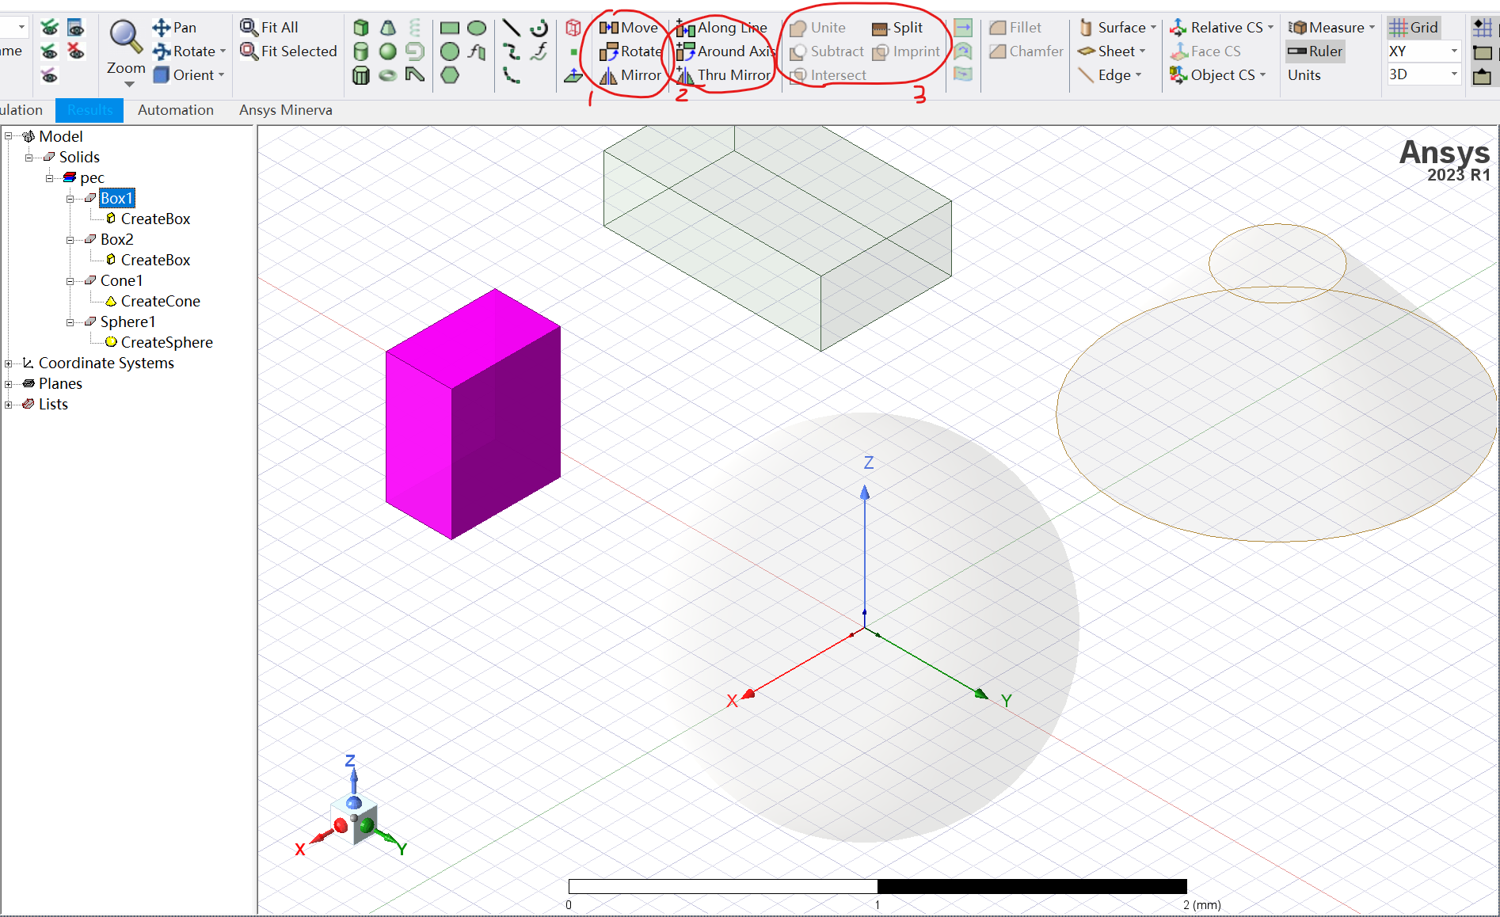Image resolution: width=1500 pixels, height=917 pixels.
Task: Pick the Draw Torus tool icon
Action: [x=388, y=75]
